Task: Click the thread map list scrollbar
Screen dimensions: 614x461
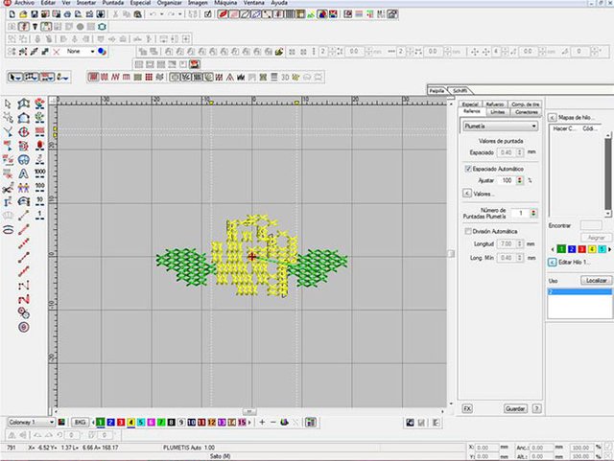Action: (607, 174)
